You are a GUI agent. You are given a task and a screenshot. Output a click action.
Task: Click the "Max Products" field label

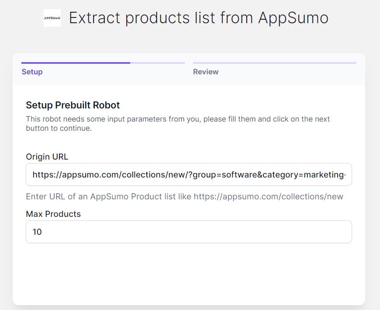tap(53, 214)
